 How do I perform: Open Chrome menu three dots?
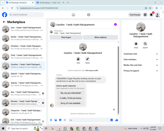161,8
